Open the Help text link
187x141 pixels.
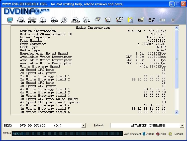163,134
